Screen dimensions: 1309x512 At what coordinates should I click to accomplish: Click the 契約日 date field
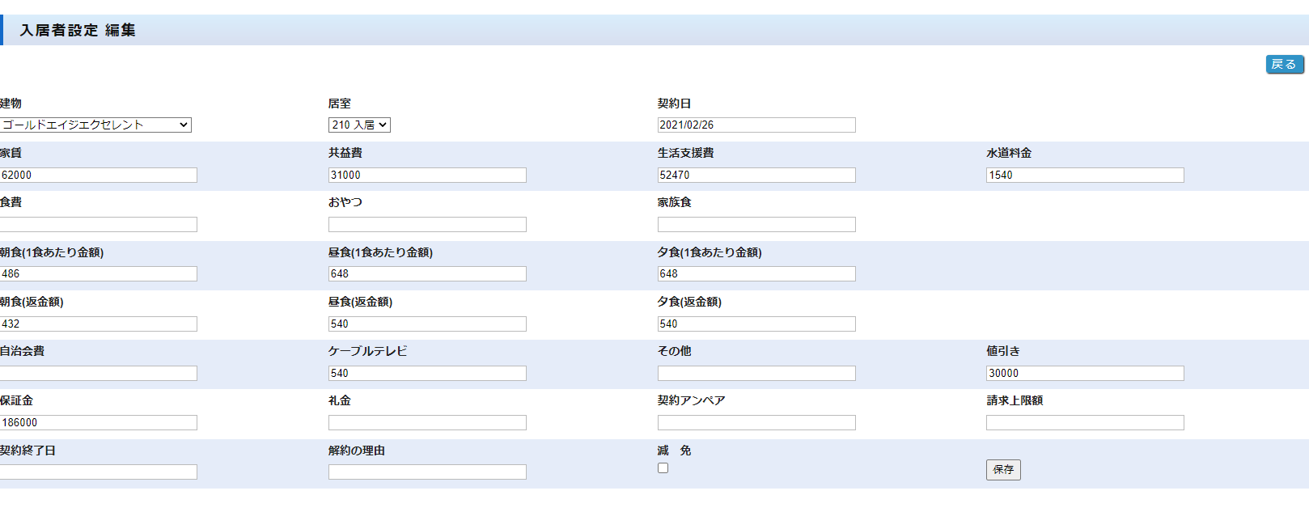tap(756, 125)
